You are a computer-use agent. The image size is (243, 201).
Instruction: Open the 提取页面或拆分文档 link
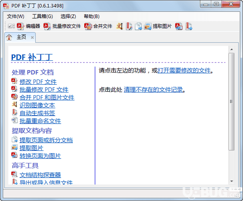point(46,140)
